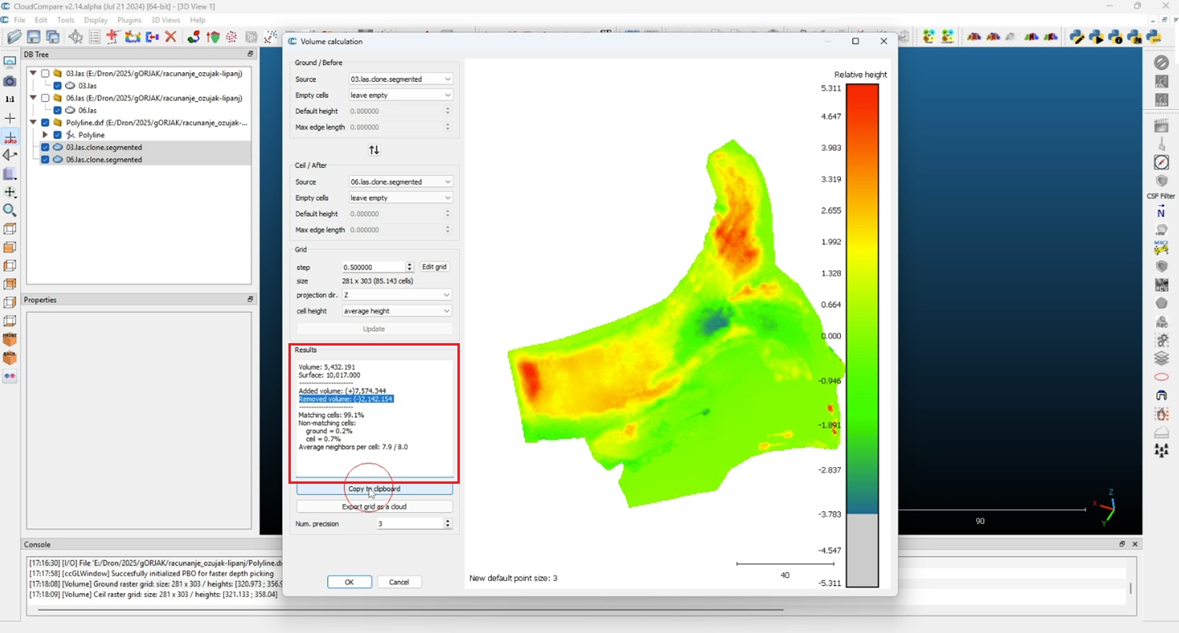Click the Save icon in the main toolbar
The width and height of the screenshot is (1179, 633).
point(34,37)
